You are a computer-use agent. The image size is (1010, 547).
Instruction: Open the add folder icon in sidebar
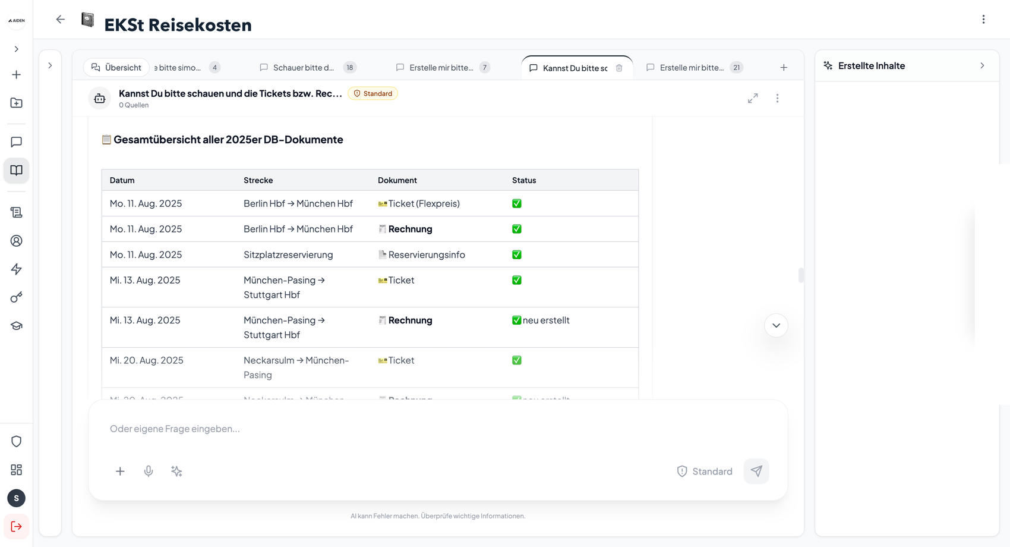coord(16,103)
